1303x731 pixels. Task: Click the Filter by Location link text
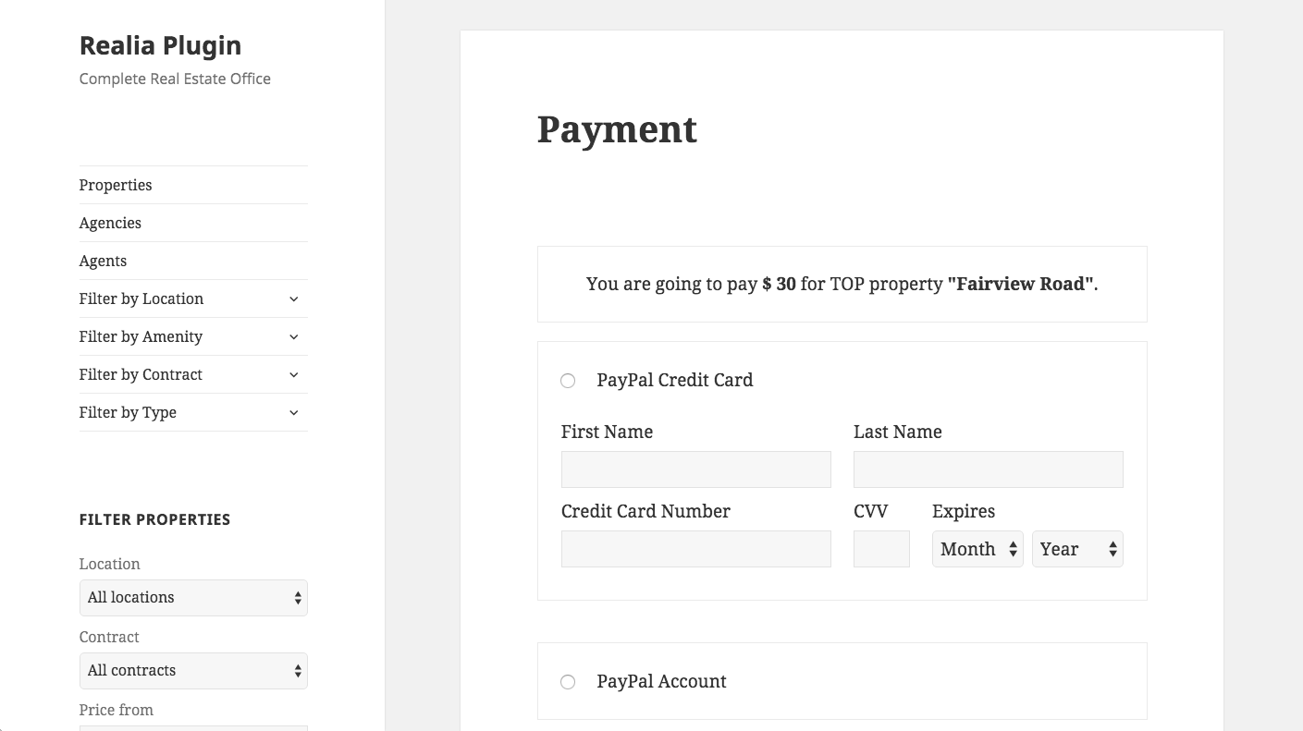[141, 298]
